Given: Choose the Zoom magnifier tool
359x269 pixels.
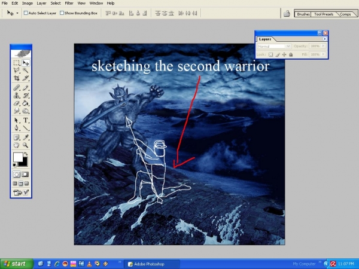Looking at the screenshot, I should pyautogui.click(x=26, y=145).
